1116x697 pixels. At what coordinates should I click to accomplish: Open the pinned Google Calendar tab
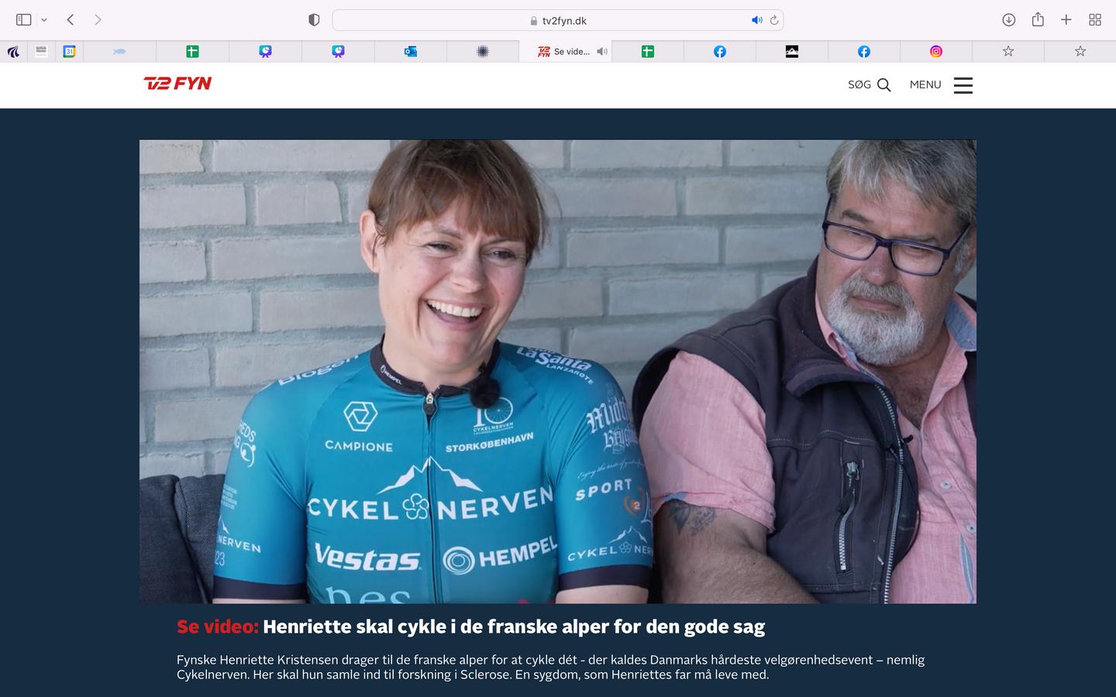click(x=69, y=52)
